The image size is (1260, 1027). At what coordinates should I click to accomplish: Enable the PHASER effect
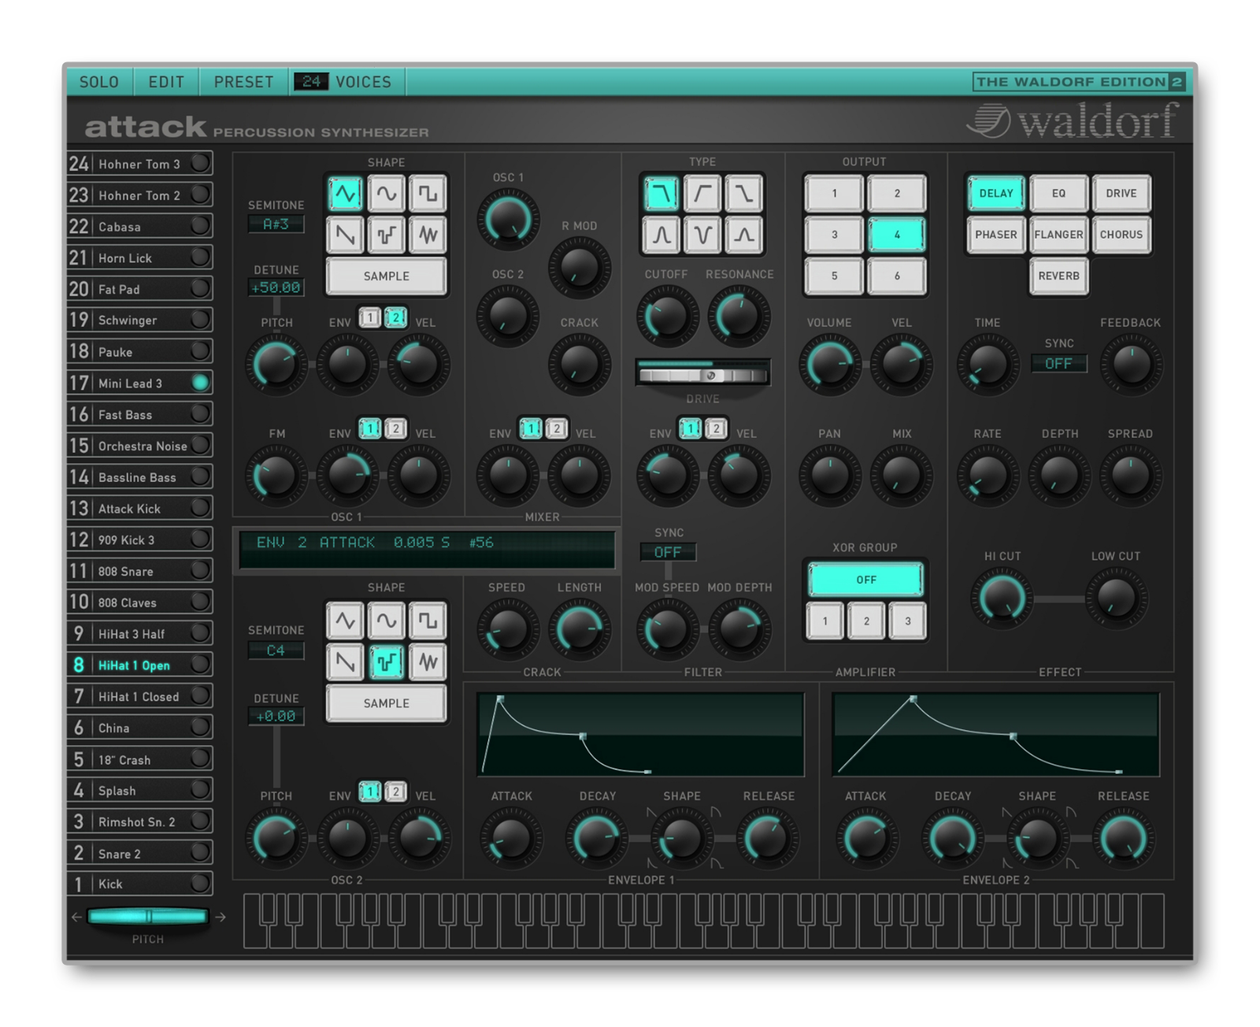(996, 235)
